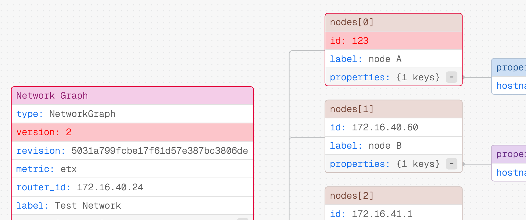Select the revision hash row
The image size is (526, 220).
[132, 151]
